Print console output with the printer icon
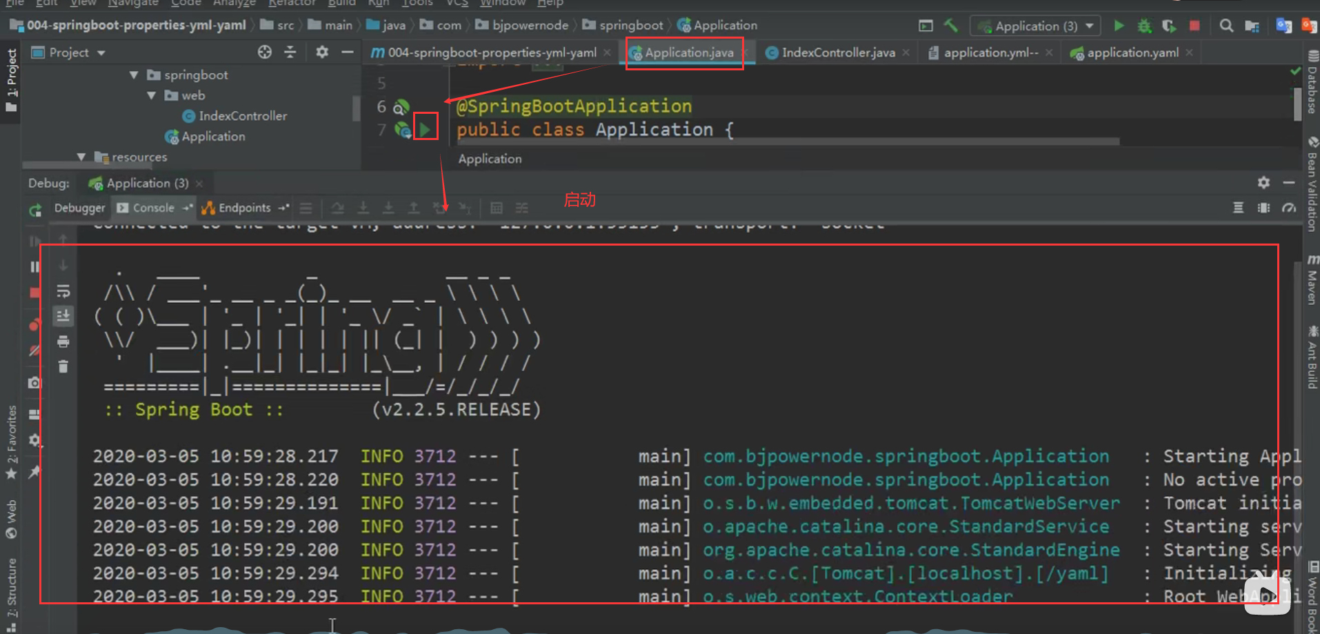This screenshot has height=634, width=1320. click(63, 341)
